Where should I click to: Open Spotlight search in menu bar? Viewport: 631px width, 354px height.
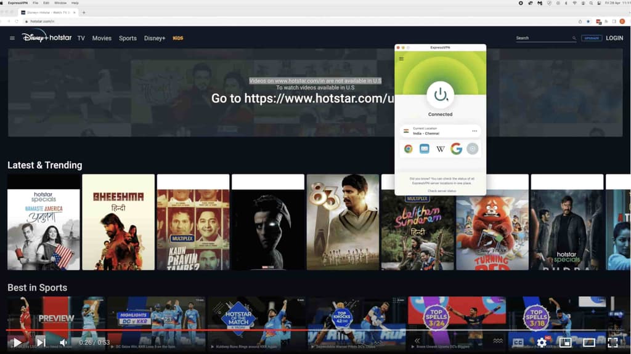[x=591, y=3]
